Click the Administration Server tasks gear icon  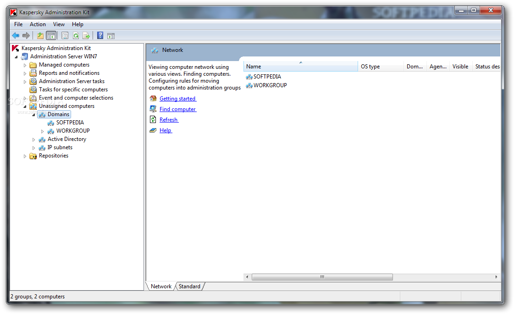click(x=33, y=81)
